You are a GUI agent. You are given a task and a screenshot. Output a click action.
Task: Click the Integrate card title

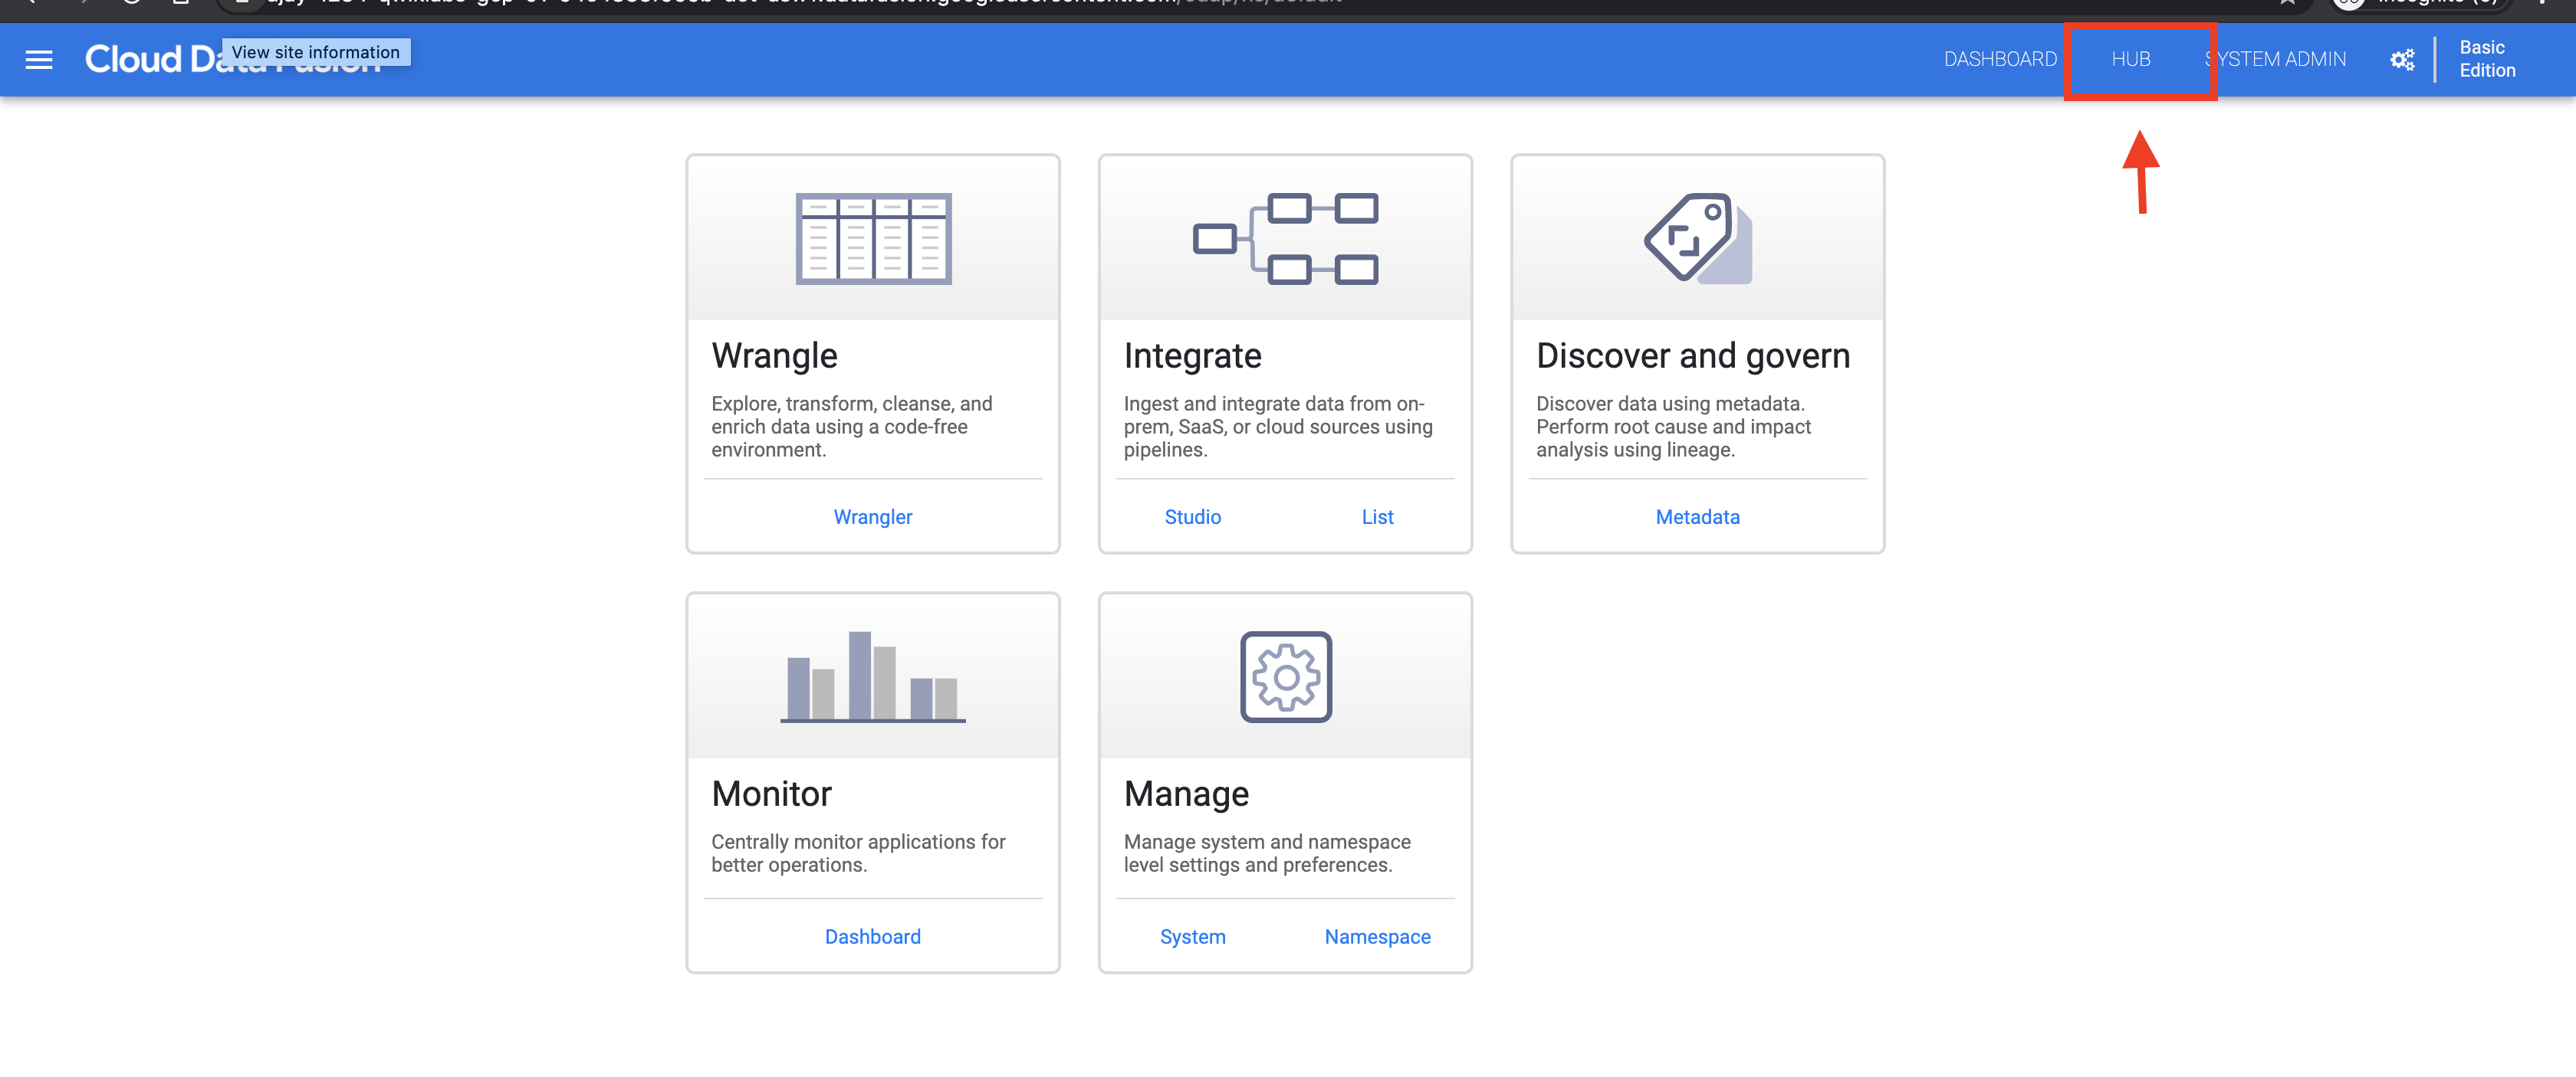1193,355
